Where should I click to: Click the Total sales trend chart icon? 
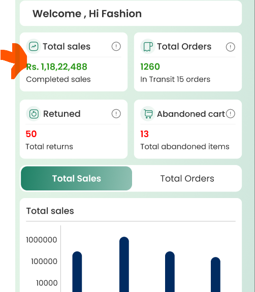34,46
